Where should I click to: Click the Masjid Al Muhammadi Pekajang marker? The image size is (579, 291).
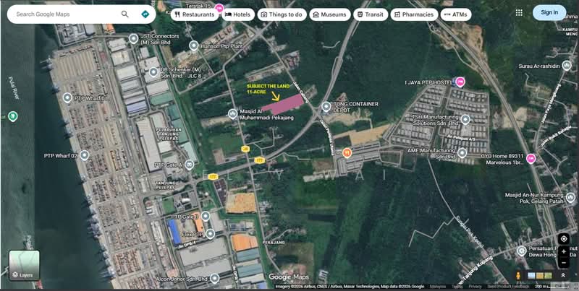tap(232, 114)
